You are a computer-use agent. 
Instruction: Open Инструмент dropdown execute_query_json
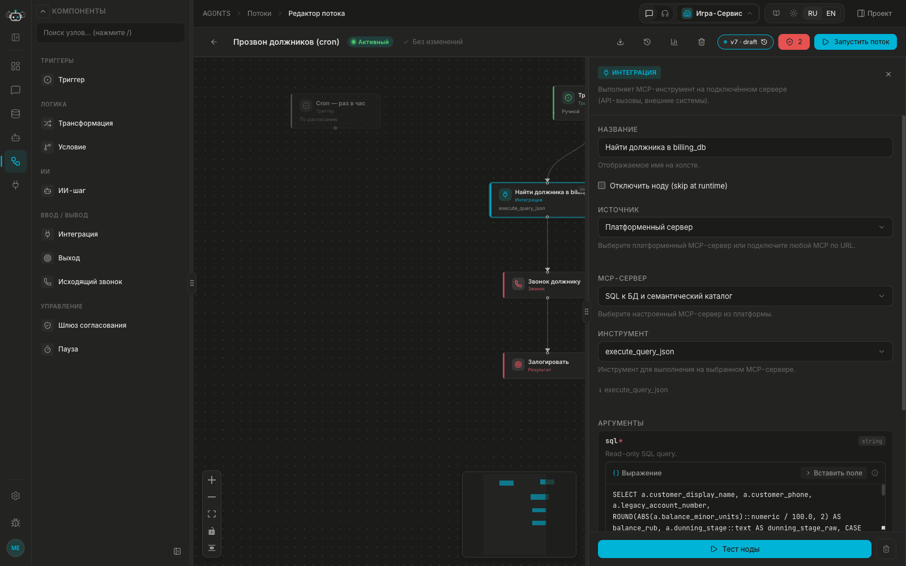tap(745, 351)
